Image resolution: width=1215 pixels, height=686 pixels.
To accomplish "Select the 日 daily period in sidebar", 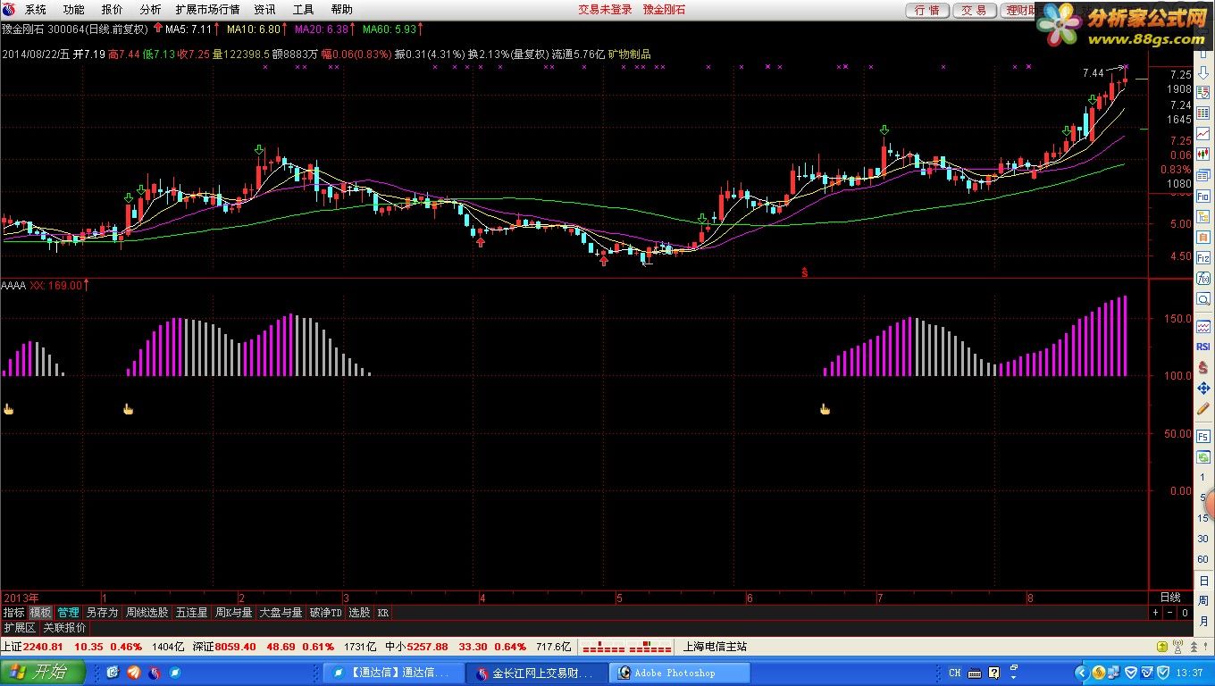I will point(1203,581).
